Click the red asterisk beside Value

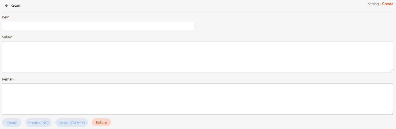pyautogui.click(x=12, y=37)
